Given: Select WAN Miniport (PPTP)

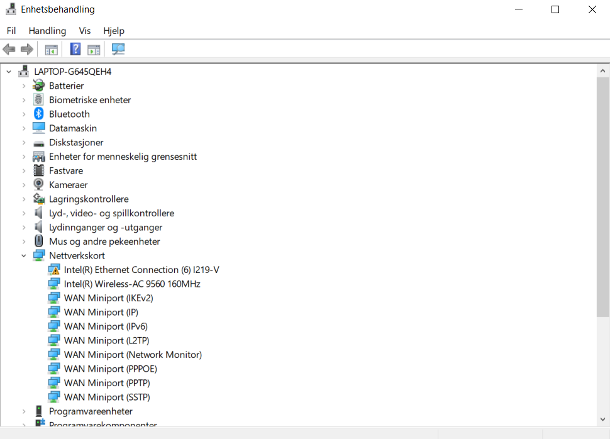Looking at the screenshot, I should click(x=107, y=383).
